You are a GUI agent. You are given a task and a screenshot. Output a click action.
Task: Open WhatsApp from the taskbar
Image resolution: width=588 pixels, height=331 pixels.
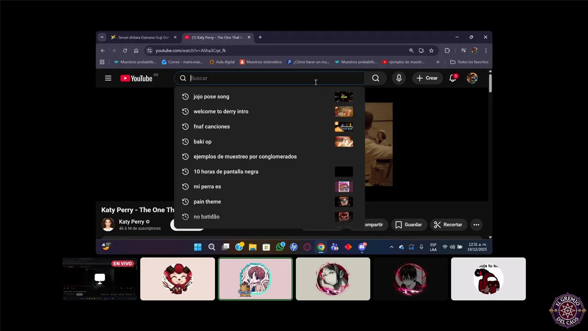click(280, 247)
